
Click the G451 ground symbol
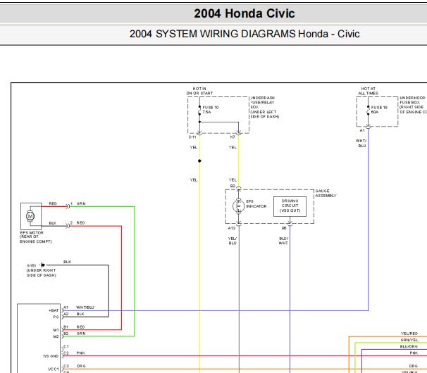(43, 265)
